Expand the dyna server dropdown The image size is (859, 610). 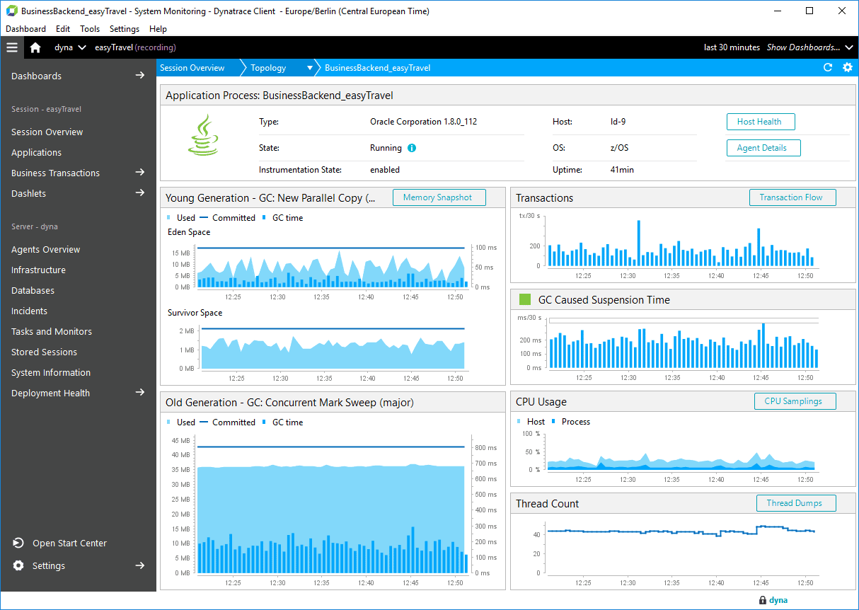pyautogui.click(x=82, y=47)
